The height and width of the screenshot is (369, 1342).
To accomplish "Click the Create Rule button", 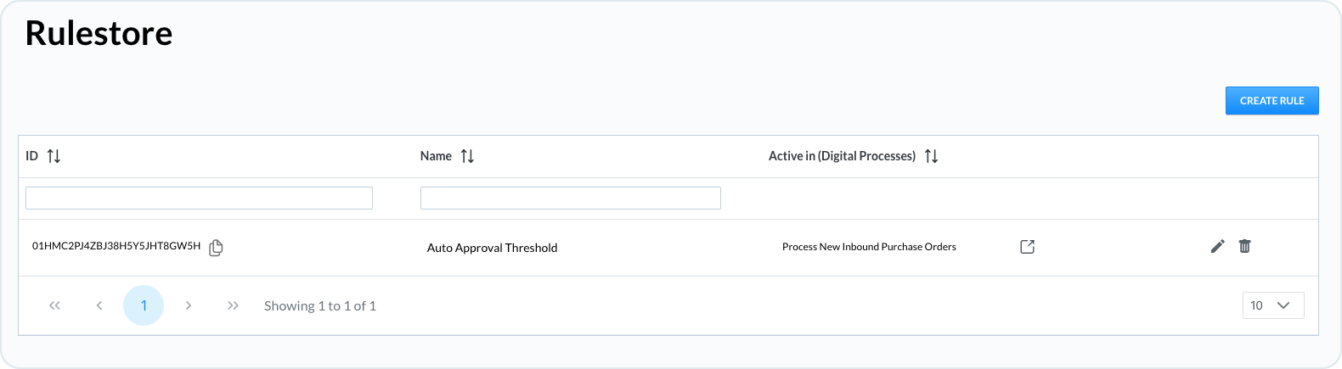I will pos(1272,101).
